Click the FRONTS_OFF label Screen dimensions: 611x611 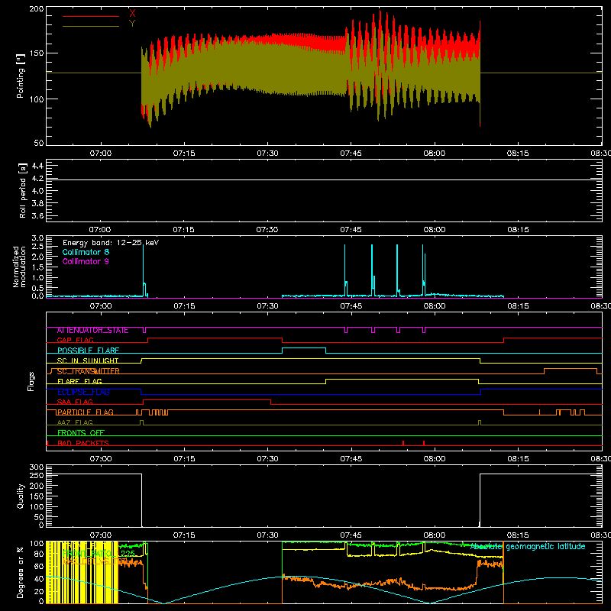click(x=81, y=433)
